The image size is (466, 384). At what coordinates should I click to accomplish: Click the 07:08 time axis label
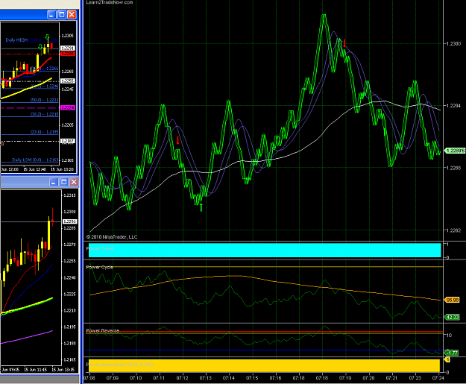click(x=89, y=378)
